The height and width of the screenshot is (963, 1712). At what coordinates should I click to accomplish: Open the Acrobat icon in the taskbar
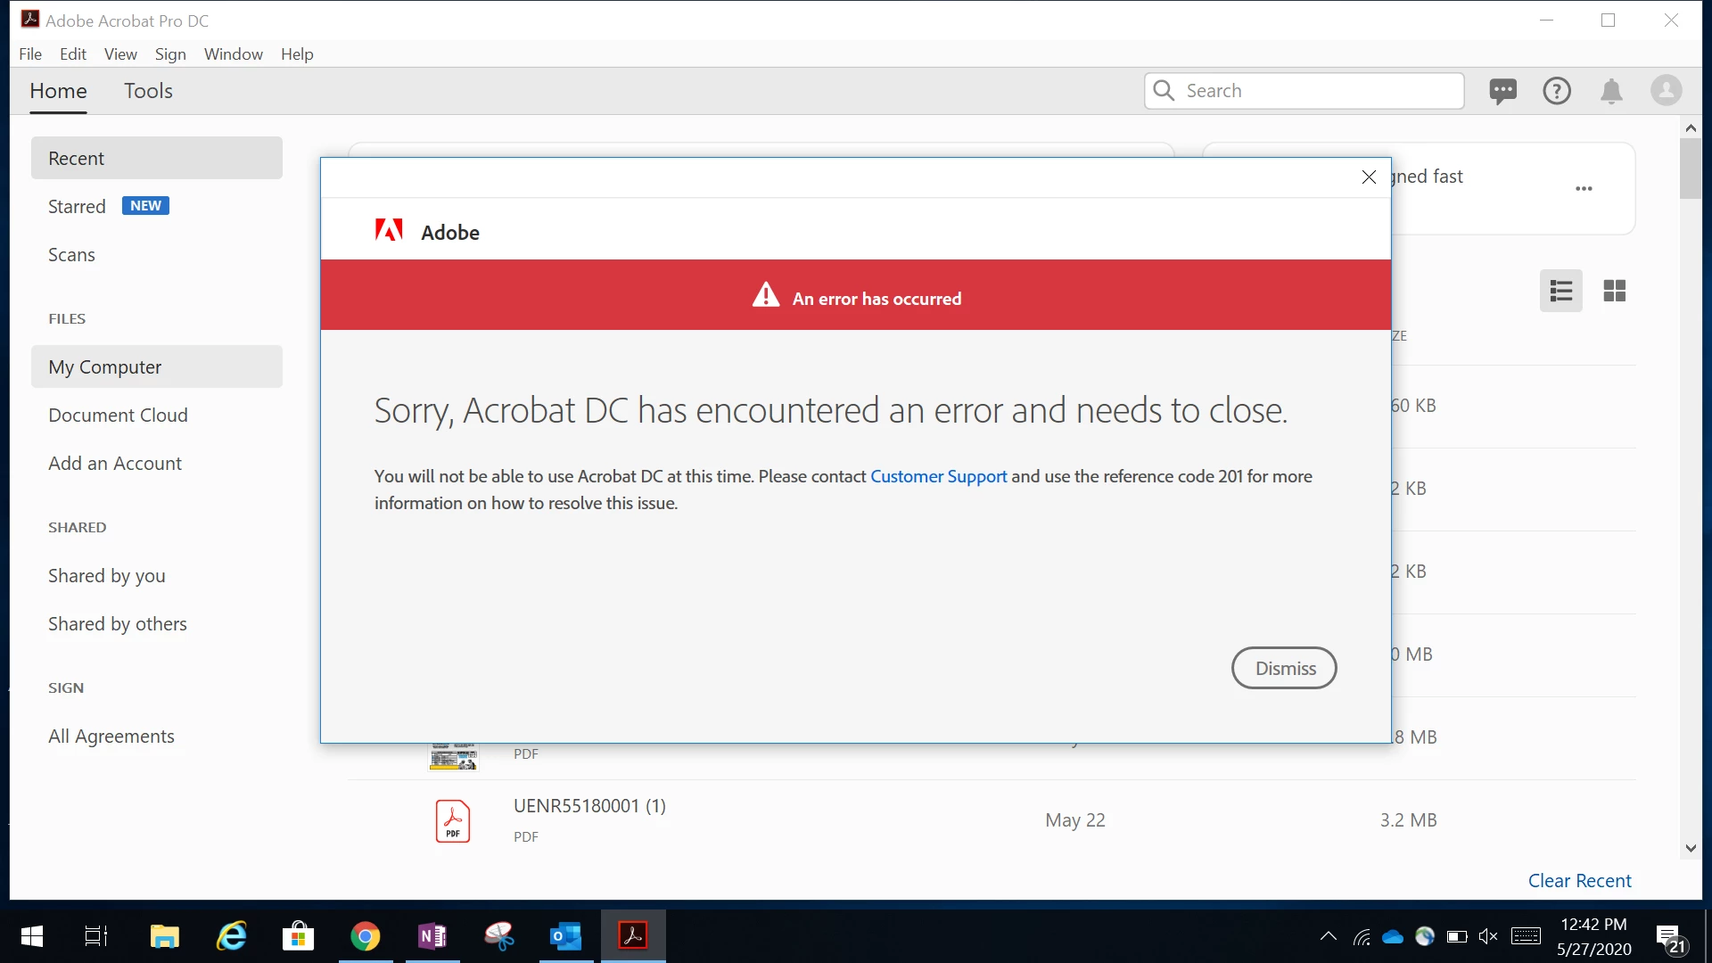click(633, 936)
